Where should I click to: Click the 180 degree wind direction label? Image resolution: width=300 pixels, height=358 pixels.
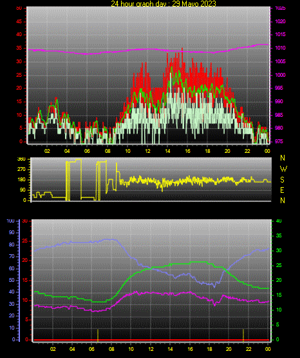click(x=21, y=180)
